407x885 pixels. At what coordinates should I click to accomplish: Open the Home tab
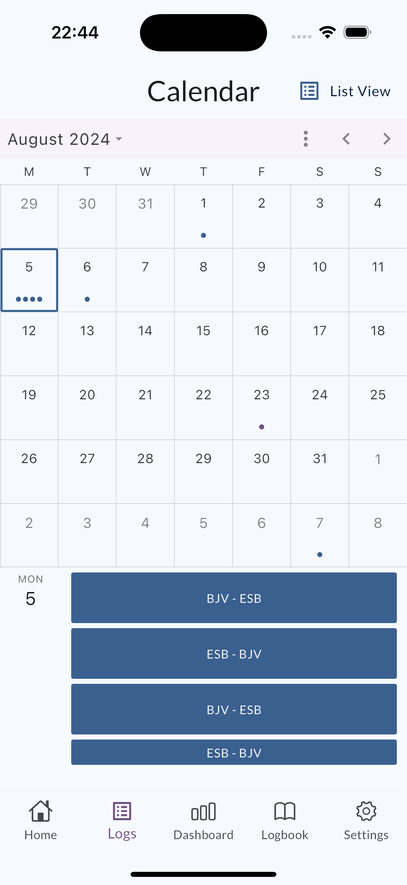point(40,820)
